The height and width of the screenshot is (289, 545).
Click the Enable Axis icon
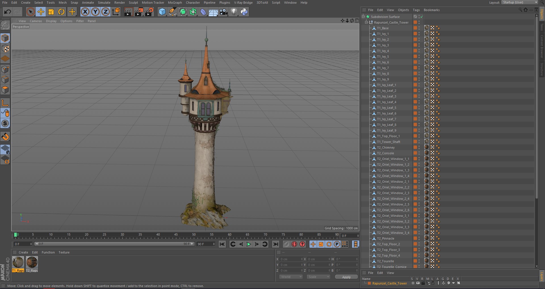pos(5,103)
